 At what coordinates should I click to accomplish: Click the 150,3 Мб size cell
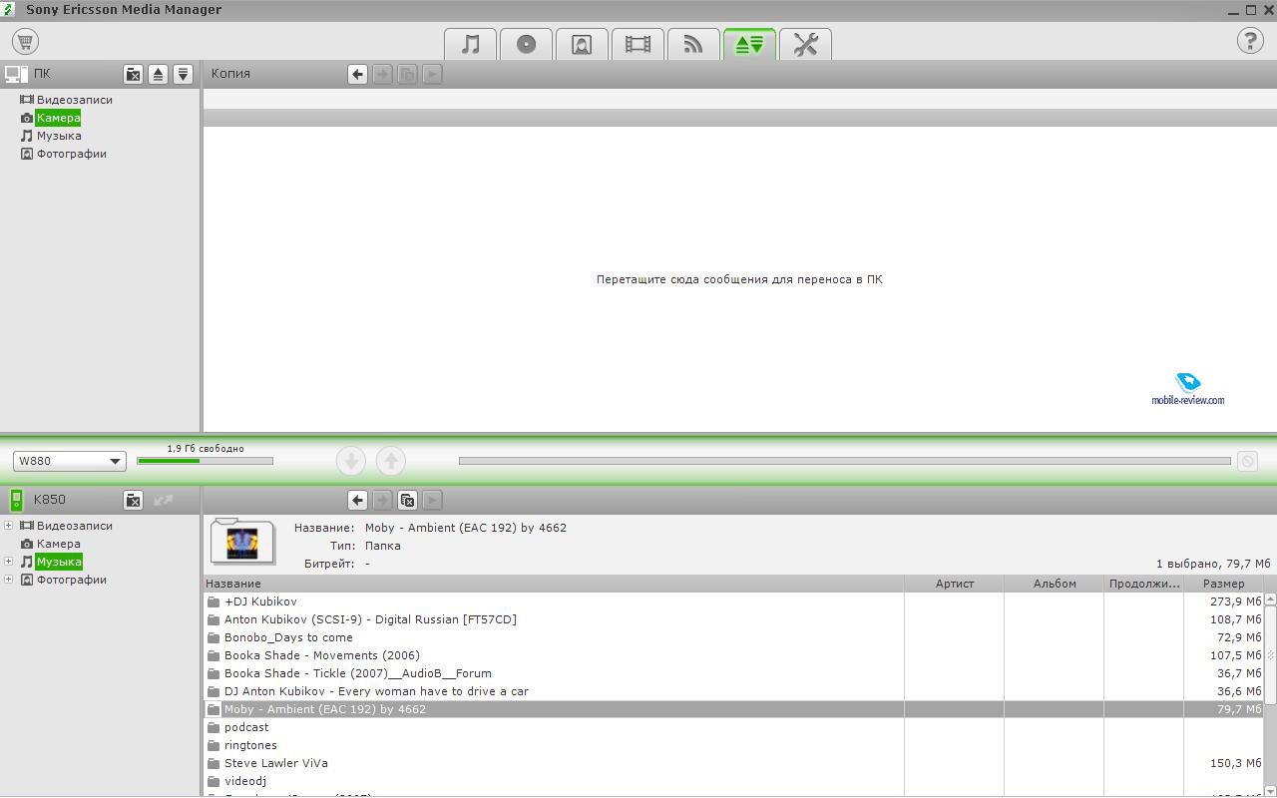coord(1235,763)
